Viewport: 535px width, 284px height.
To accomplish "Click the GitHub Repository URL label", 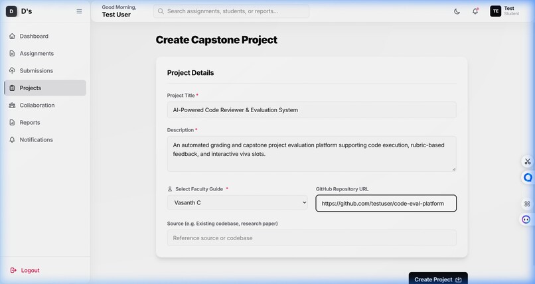I will pos(343,189).
